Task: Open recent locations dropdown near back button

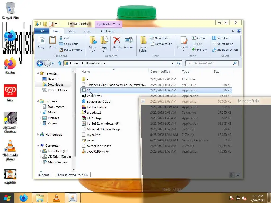Action: tap(53, 63)
